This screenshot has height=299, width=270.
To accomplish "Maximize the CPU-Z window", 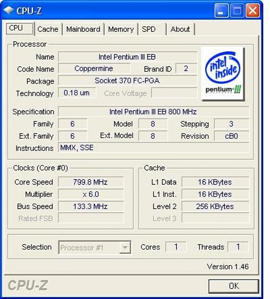I will click(237, 11).
